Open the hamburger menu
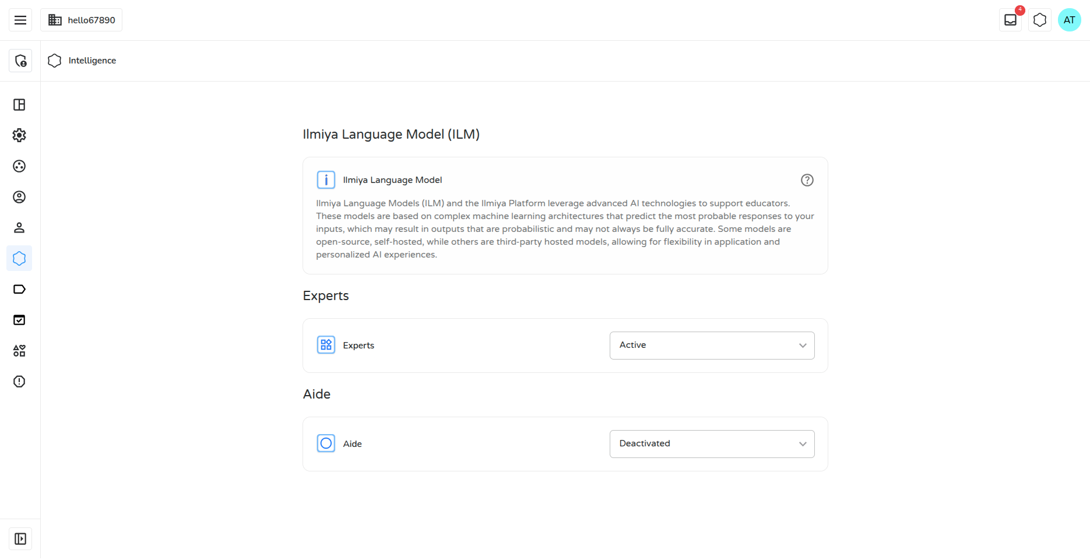This screenshot has height=560, width=1090. [20, 20]
